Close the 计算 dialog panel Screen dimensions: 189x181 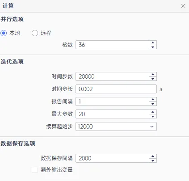(x=183, y=6)
